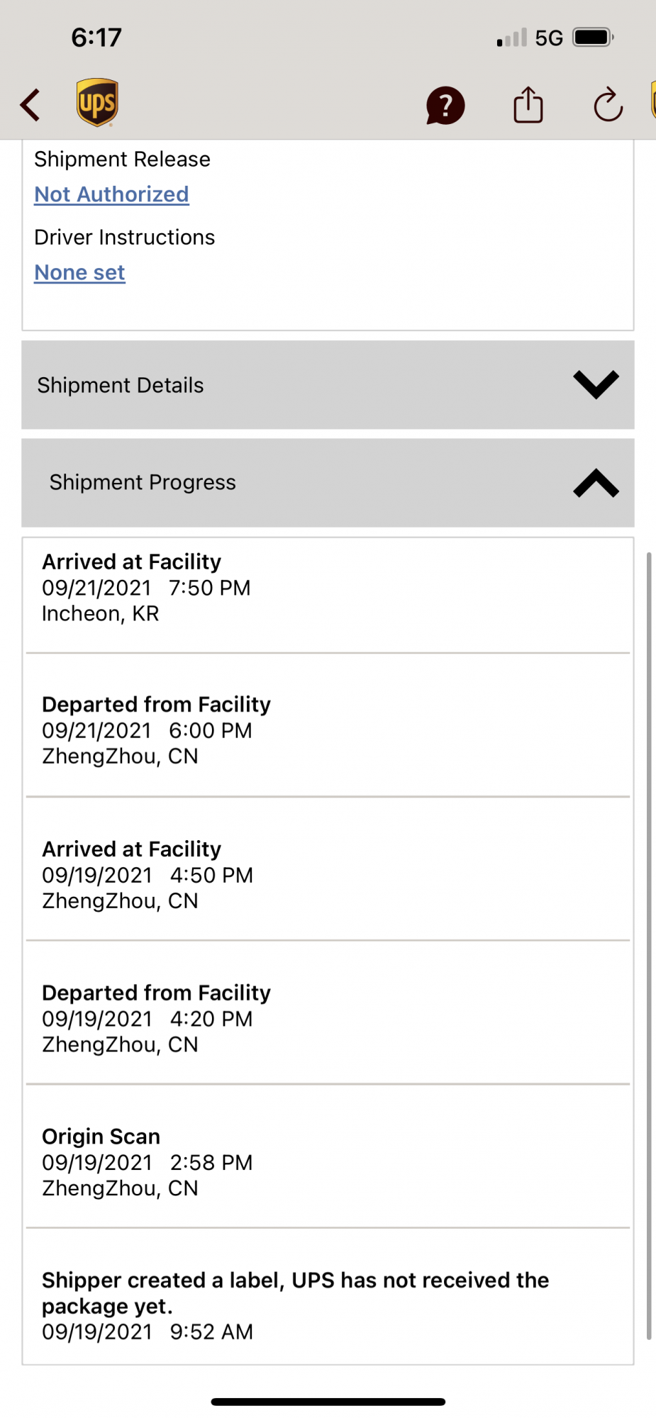Tap the partial icon at right edge of toolbar

pyautogui.click(x=652, y=101)
